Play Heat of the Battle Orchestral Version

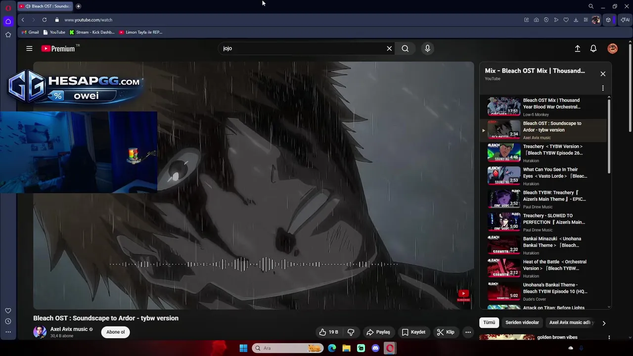[542, 268]
